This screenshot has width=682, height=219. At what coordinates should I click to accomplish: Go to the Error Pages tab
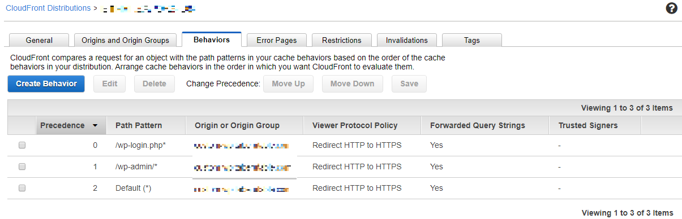277,40
